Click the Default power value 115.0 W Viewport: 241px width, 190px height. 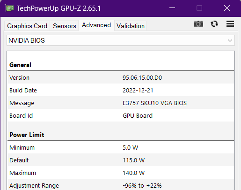click(133, 160)
